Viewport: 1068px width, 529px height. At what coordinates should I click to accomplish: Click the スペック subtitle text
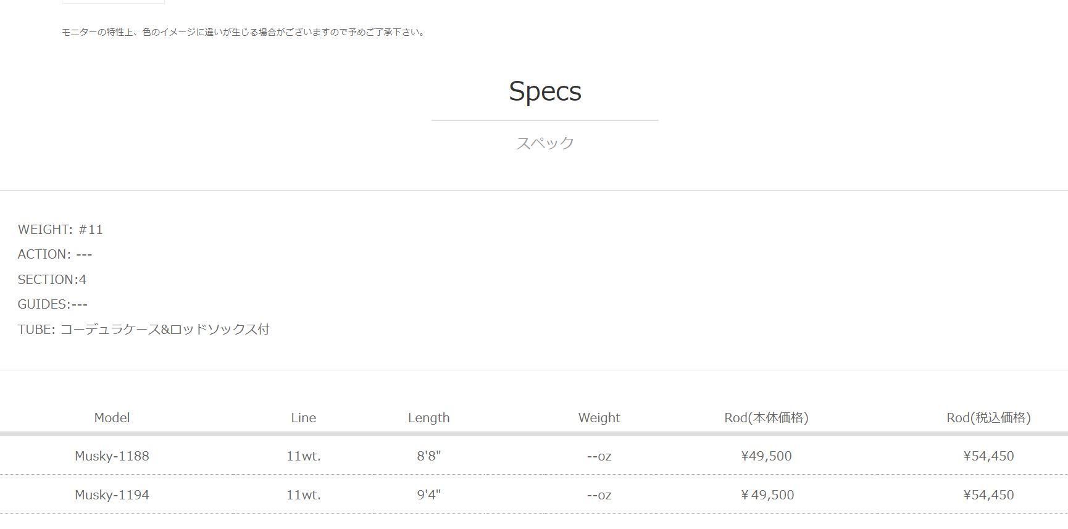pos(544,143)
